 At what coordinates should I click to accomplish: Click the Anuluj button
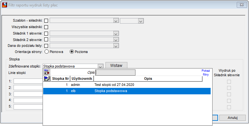(233, 118)
